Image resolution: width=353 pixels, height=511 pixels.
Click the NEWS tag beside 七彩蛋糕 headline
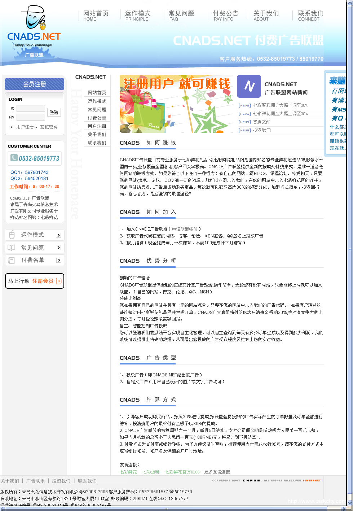tap(244, 105)
